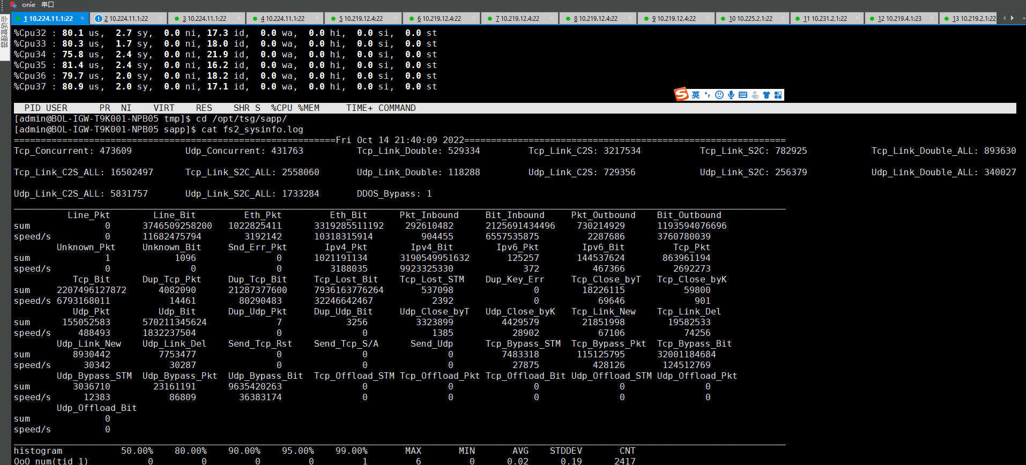Viewport: 1026px width, 465px height.
Task: Open the soft keyboard icon
Action: pos(743,95)
